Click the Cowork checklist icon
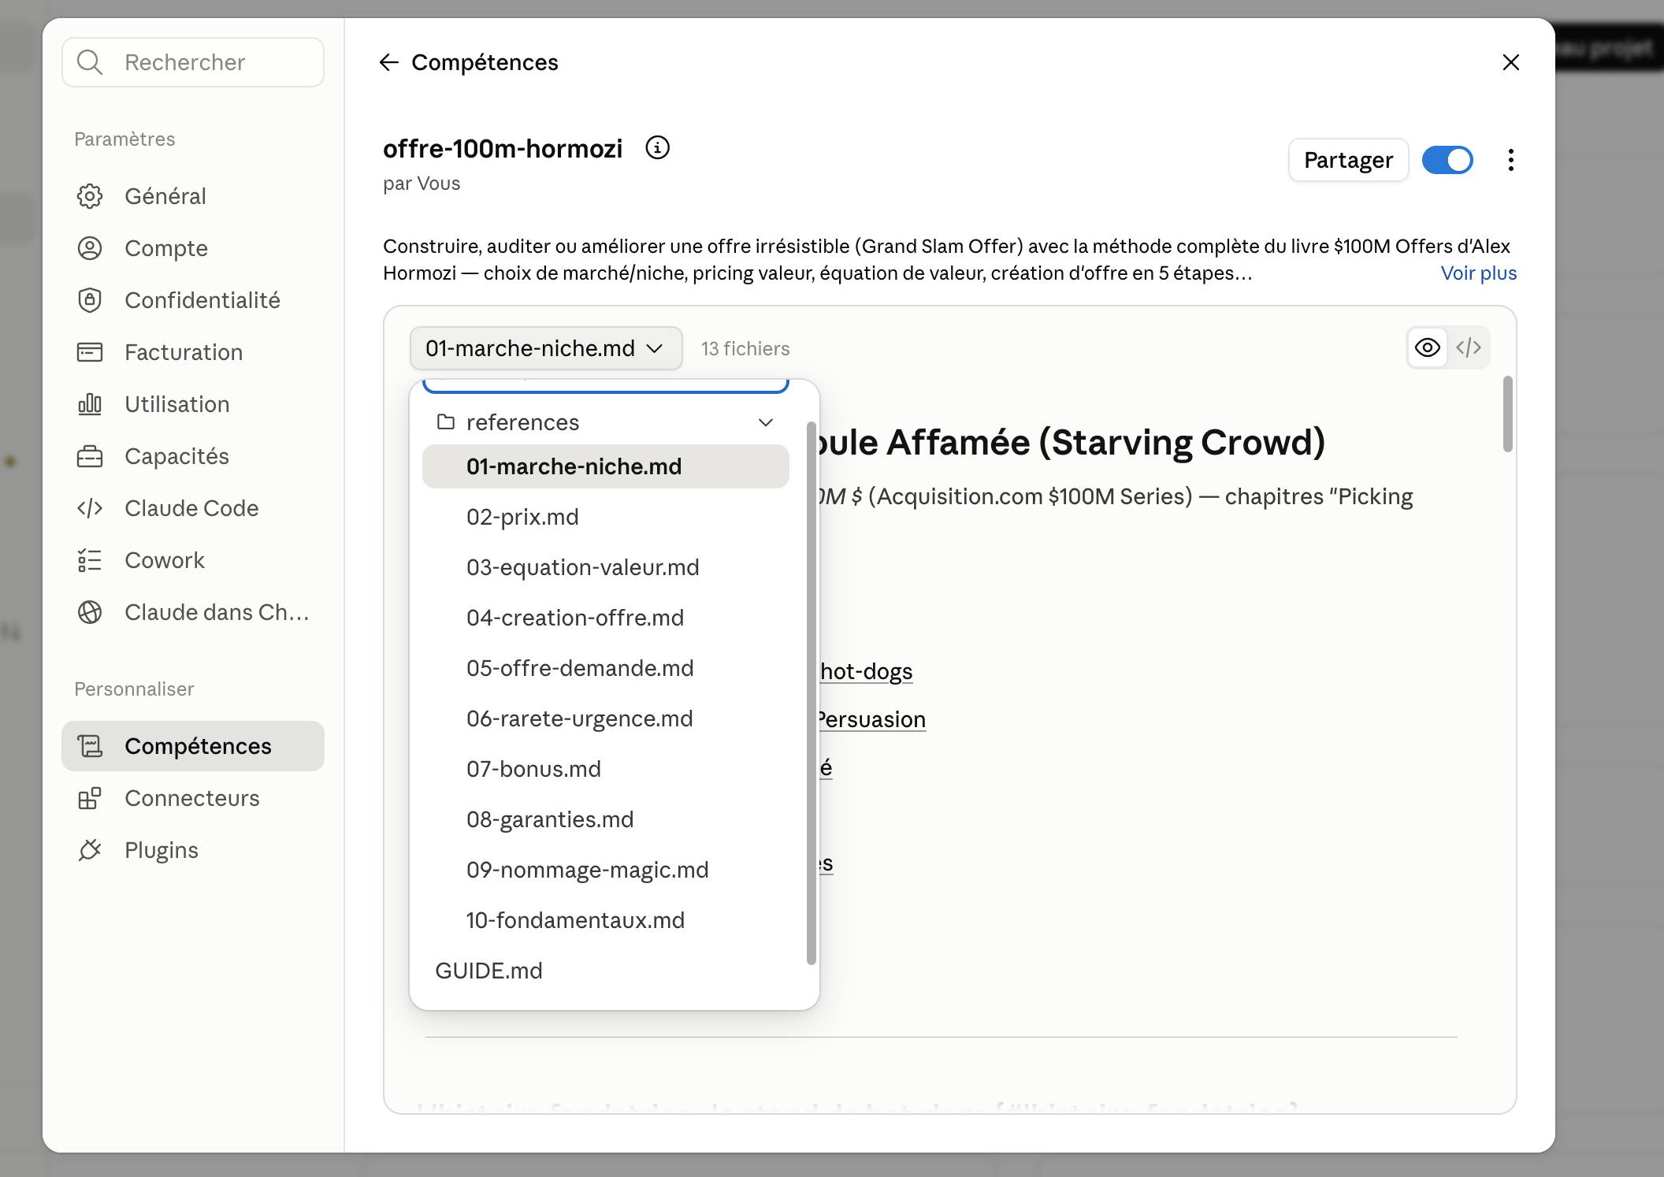The height and width of the screenshot is (1177, 1664). click(x=90, y=560)
